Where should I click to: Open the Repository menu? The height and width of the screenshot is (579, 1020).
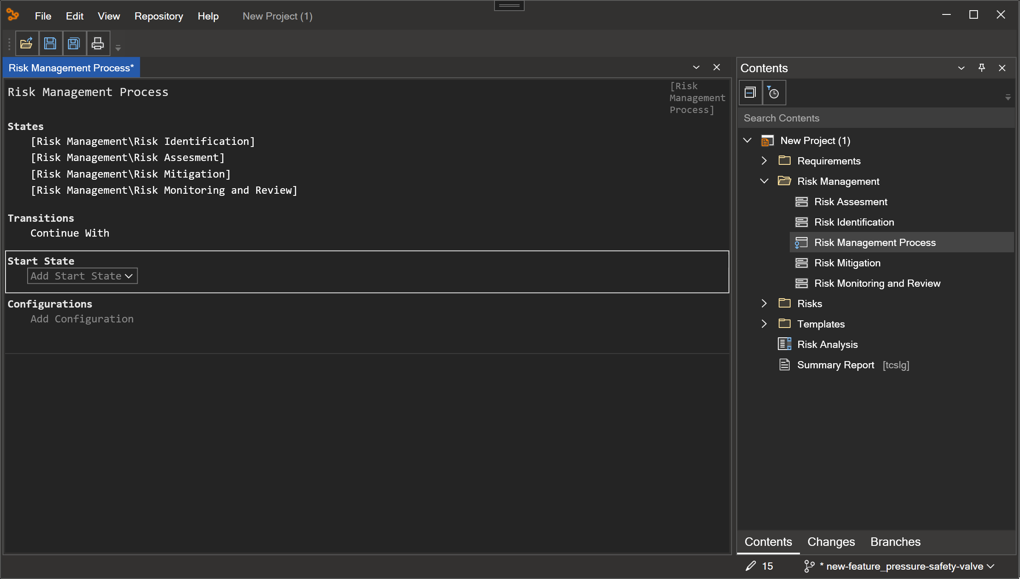tap(159, 16)
